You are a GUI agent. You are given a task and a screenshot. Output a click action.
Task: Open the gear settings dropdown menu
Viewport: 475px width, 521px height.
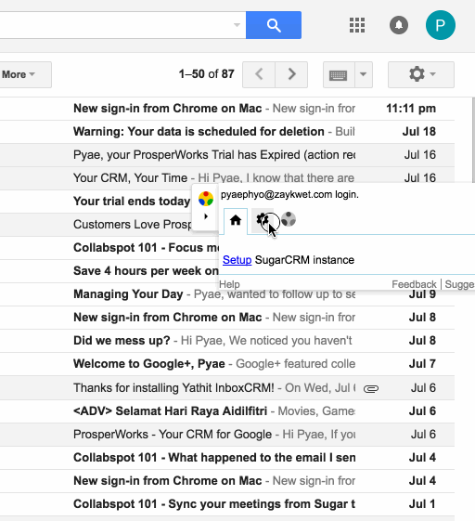421,74
